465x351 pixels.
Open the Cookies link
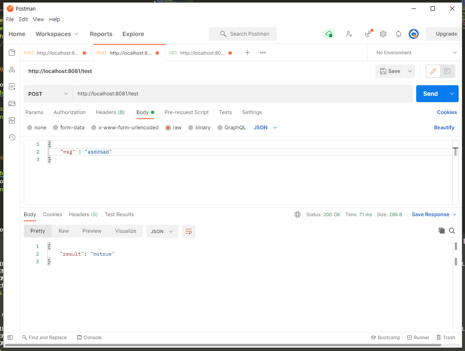click(447, 112)
